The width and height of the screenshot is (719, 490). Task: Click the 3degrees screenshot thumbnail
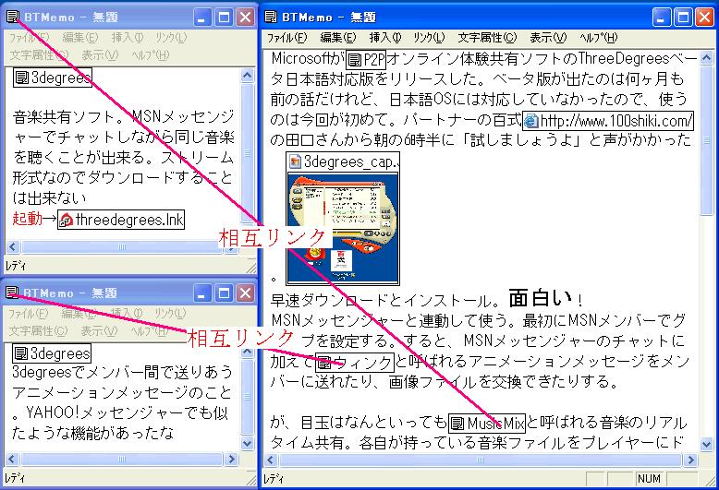(x=343, y=229)
